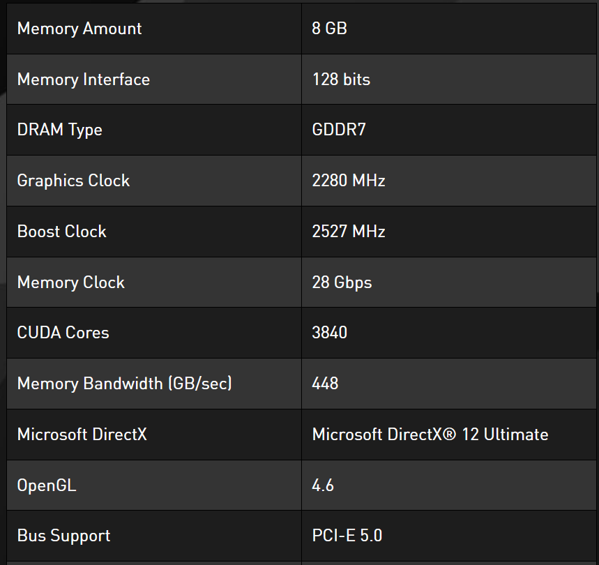Click the "Memory Amount" label cell
The height and width of the screenshot is (565, 599).
(79, 29)
